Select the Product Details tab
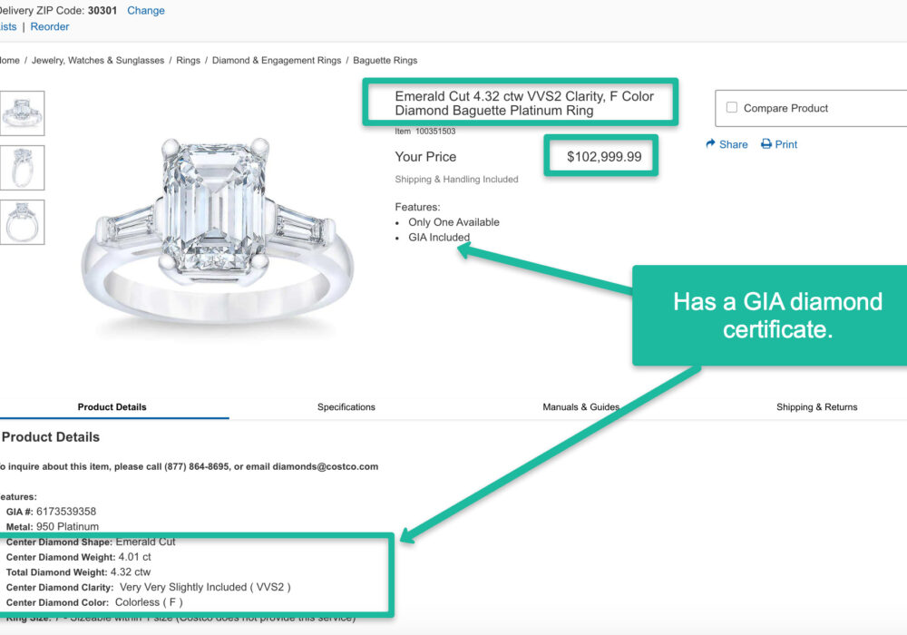 pyautogui.click(x=112, y=407)
